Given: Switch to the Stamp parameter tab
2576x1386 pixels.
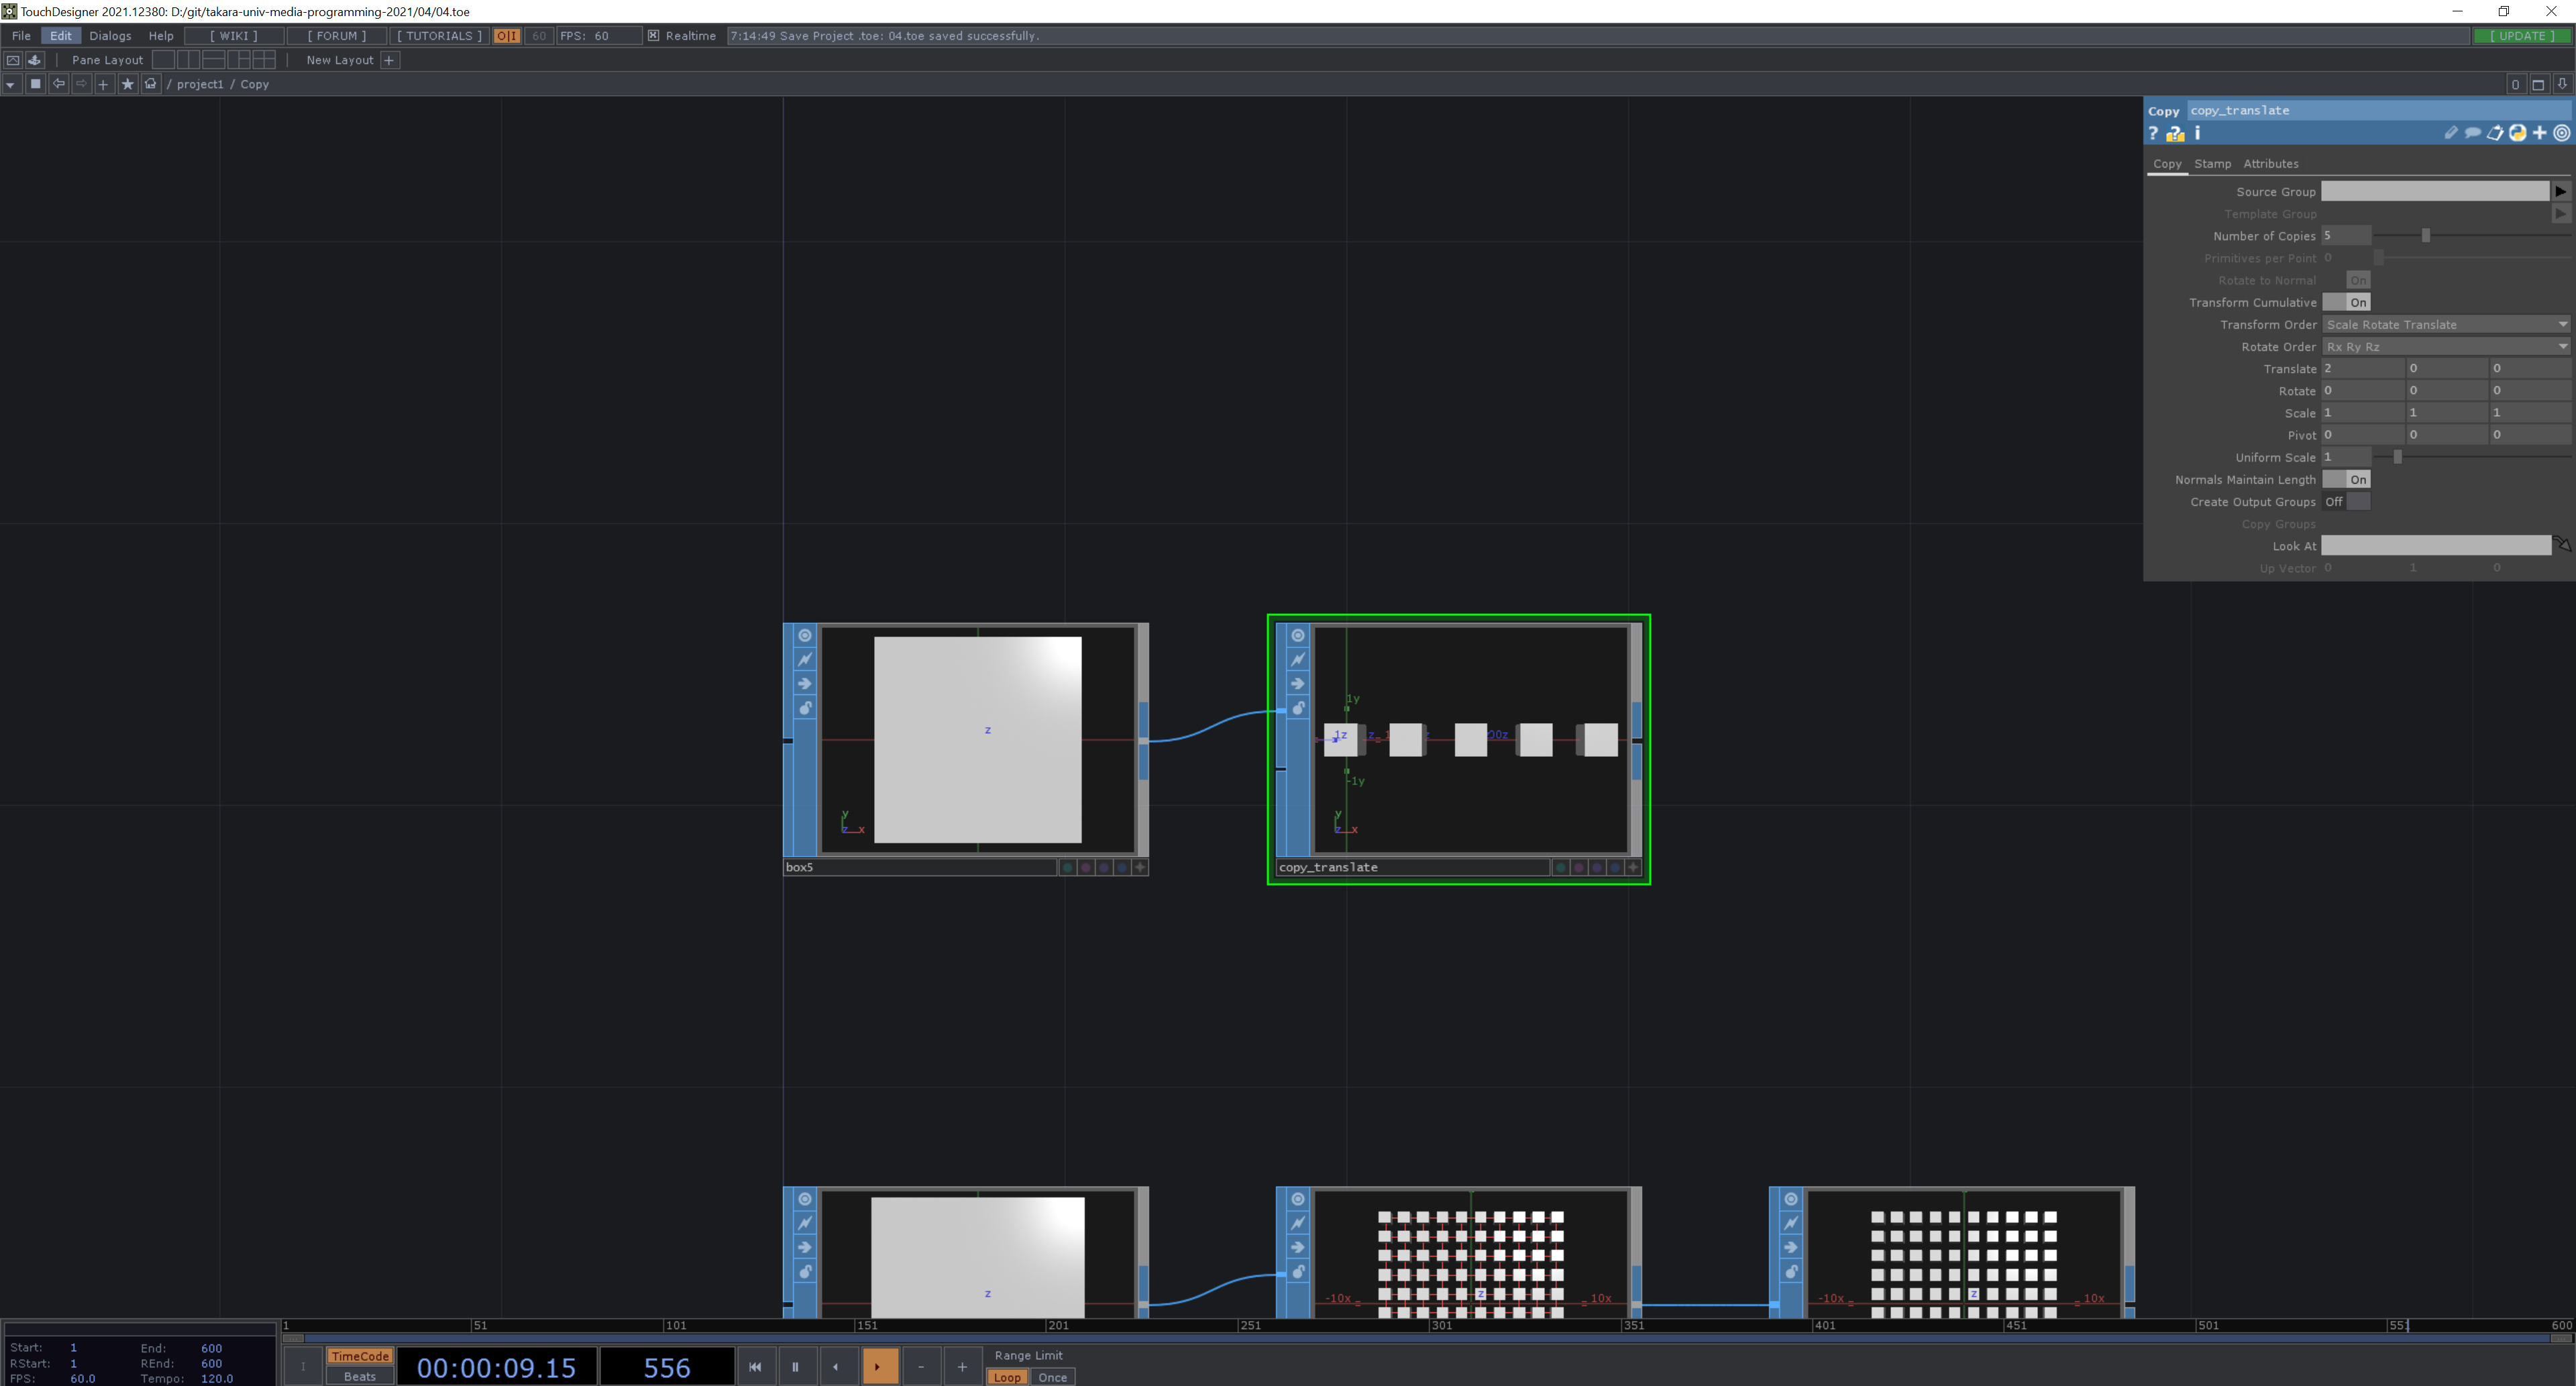Looking at the screenshot, I should click(x=2212, y=164).
